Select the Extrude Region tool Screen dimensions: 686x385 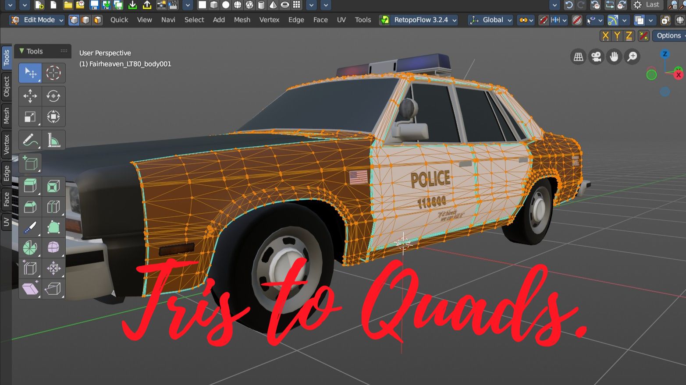point(30,186)
